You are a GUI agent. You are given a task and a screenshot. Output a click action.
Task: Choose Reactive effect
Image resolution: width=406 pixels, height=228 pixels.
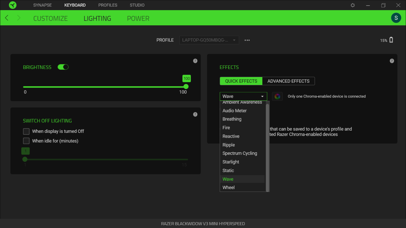pos(243,136)
